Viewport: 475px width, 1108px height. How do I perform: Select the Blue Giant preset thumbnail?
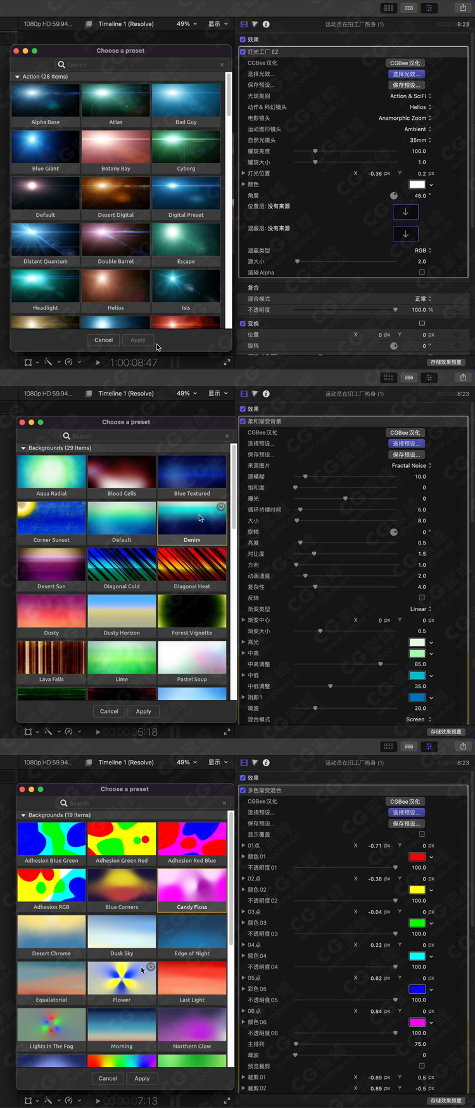(46, 148)
